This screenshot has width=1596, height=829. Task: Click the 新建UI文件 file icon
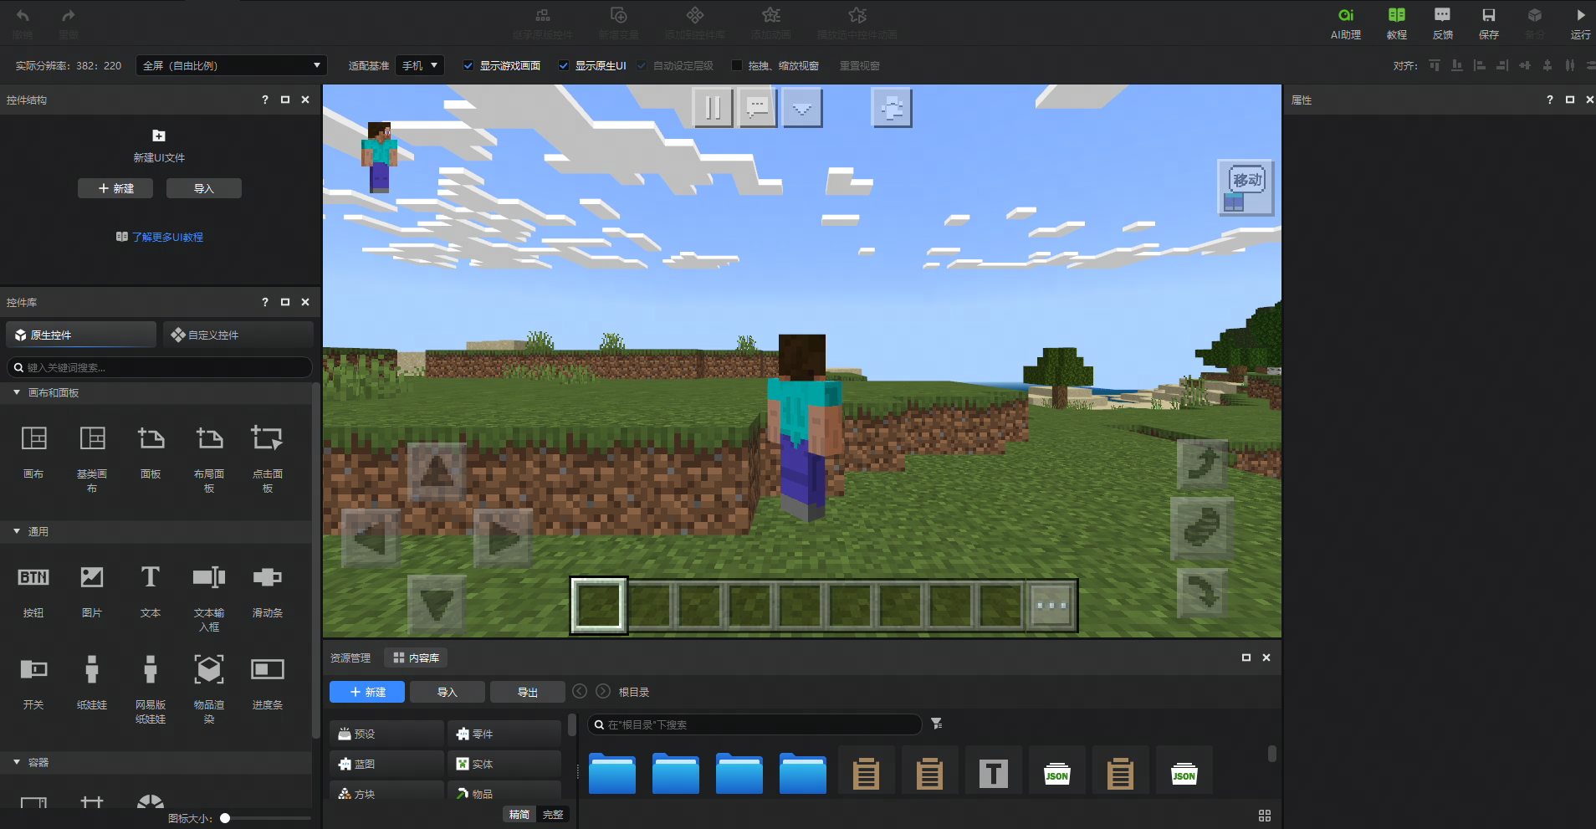click(159, 136)
